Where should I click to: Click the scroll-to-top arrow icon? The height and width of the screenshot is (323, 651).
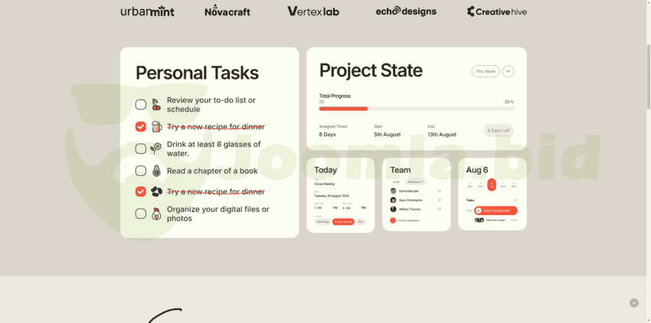[634, 303]
